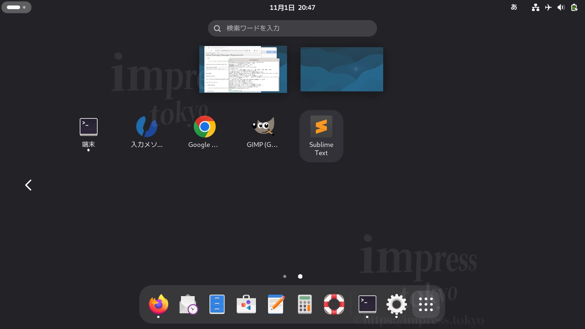Open the Calculator from the dock
585x329 pixels.
coord(305,304)
